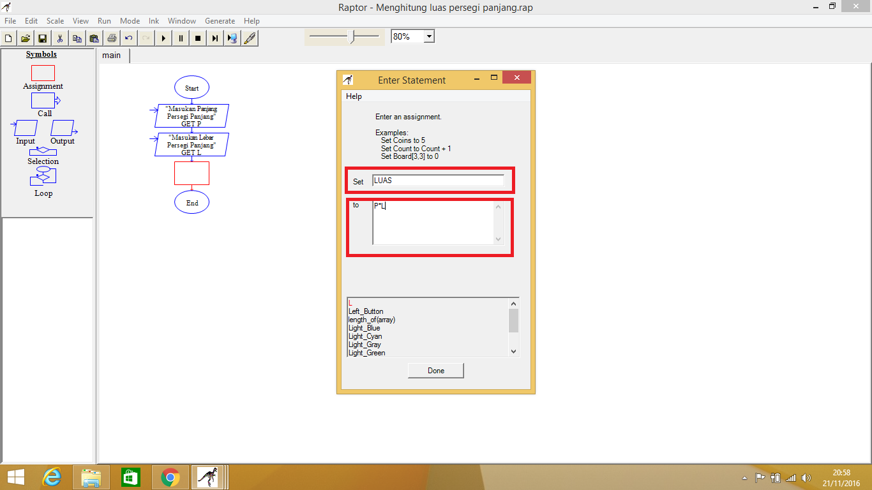Step through execution with the Step icon

point(214,38)
